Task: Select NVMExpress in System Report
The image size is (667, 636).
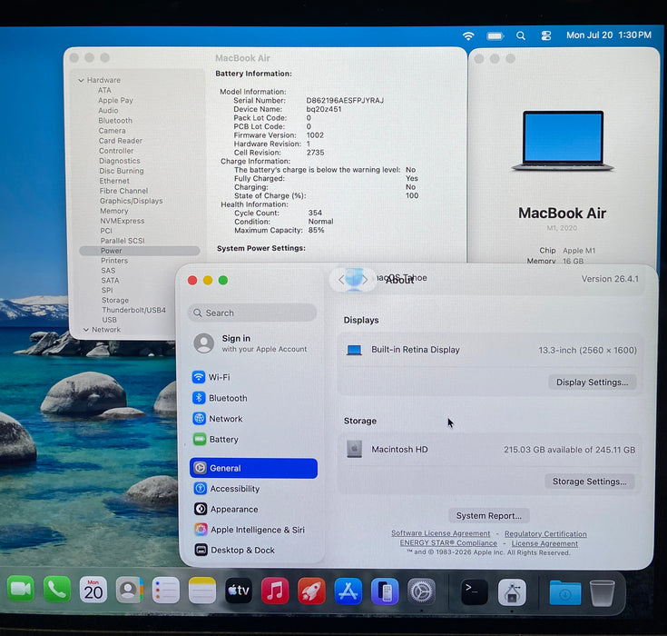Action: 123,221
